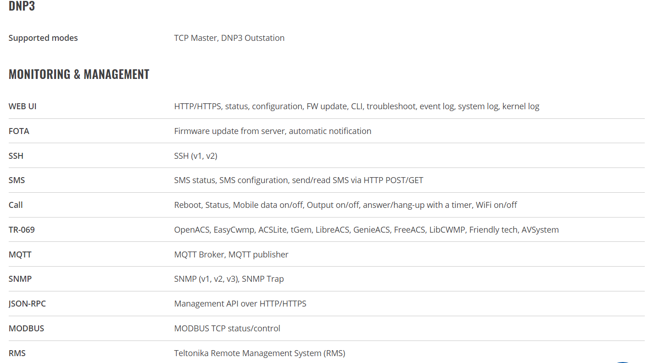Click the Reboot, Status, Mobile data description
Viewport: 648px width, 363px height.
pyautogui.click(x=345, y=205)
